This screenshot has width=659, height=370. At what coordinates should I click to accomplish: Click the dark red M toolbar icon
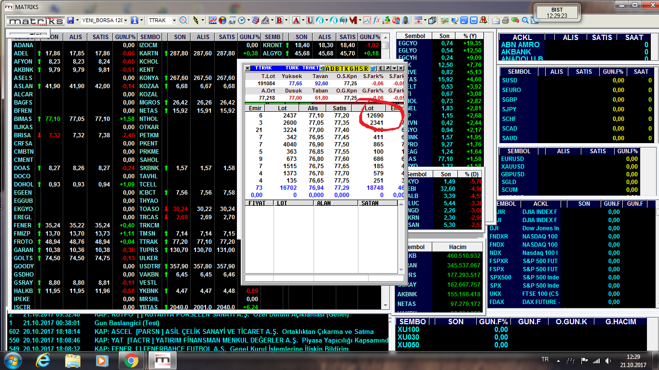(x=353, y=20)
